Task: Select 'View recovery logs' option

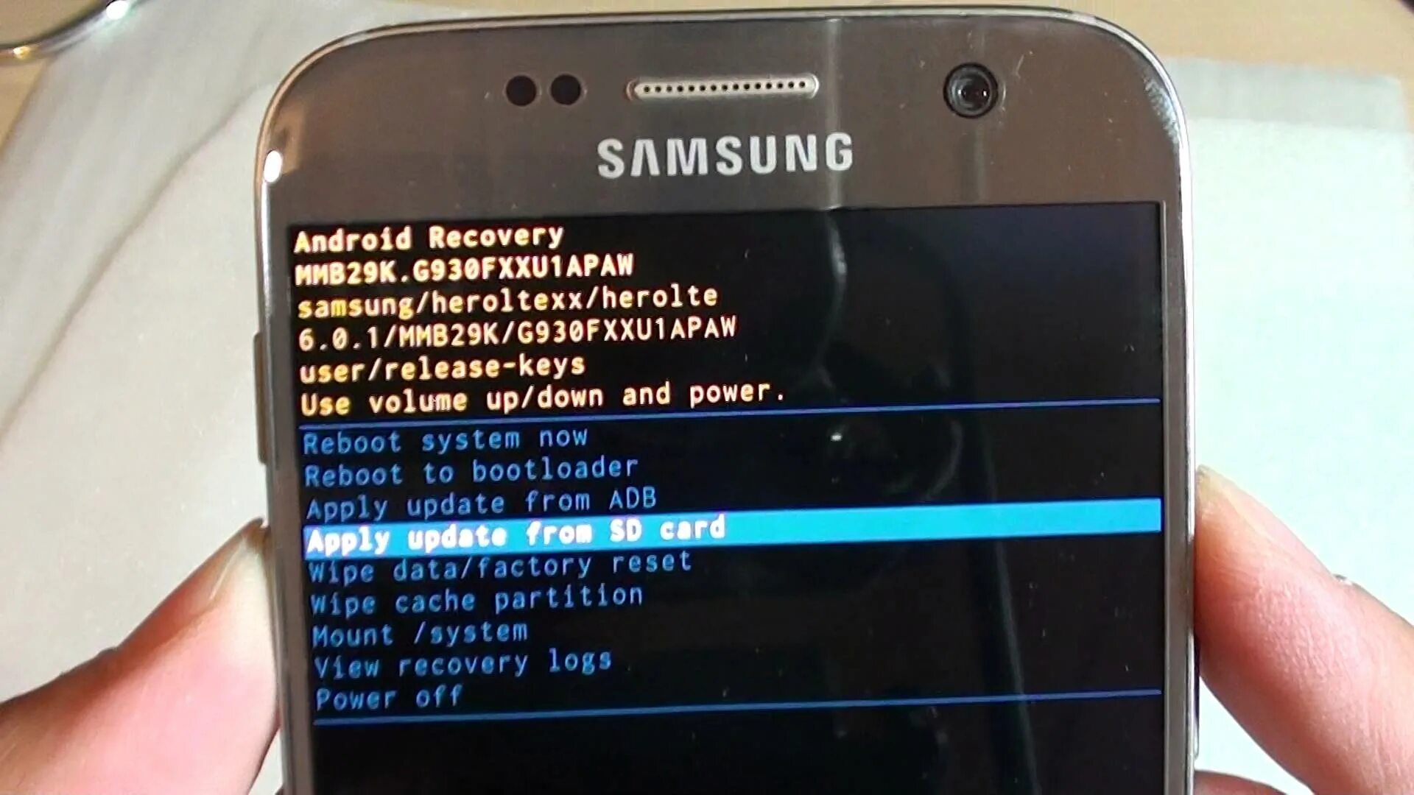Action: pos(466,660)
